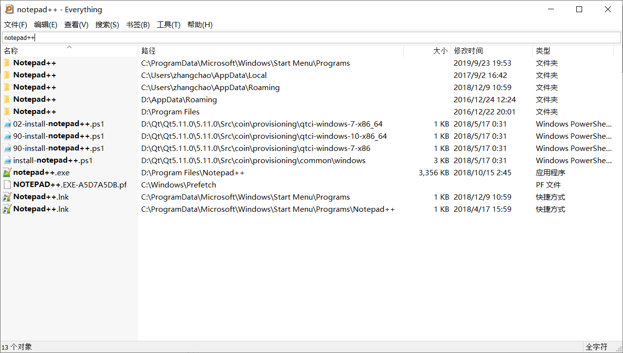Open the 搜索(S) menu

107,25
